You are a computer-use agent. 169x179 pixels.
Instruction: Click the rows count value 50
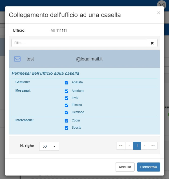pyautogui.click(x=45, y=146)
